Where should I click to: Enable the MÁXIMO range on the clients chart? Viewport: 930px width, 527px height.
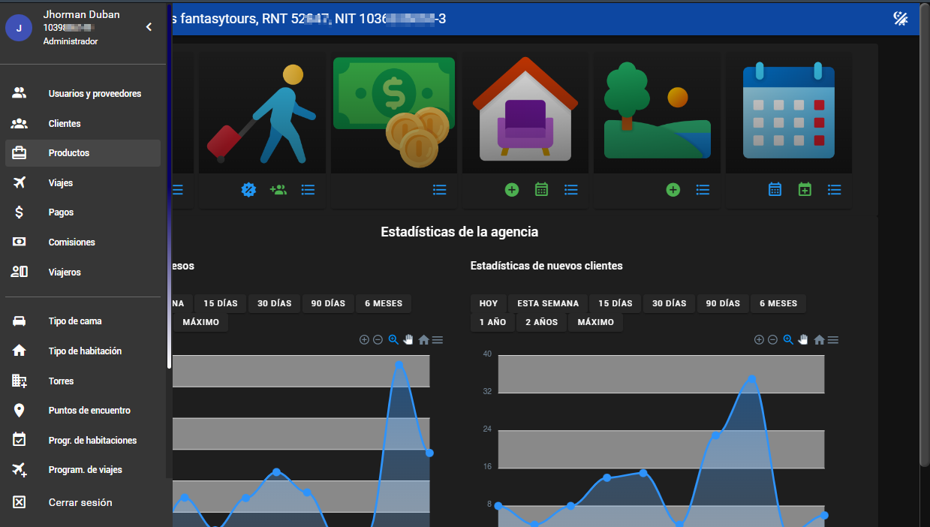click(595, 321)
